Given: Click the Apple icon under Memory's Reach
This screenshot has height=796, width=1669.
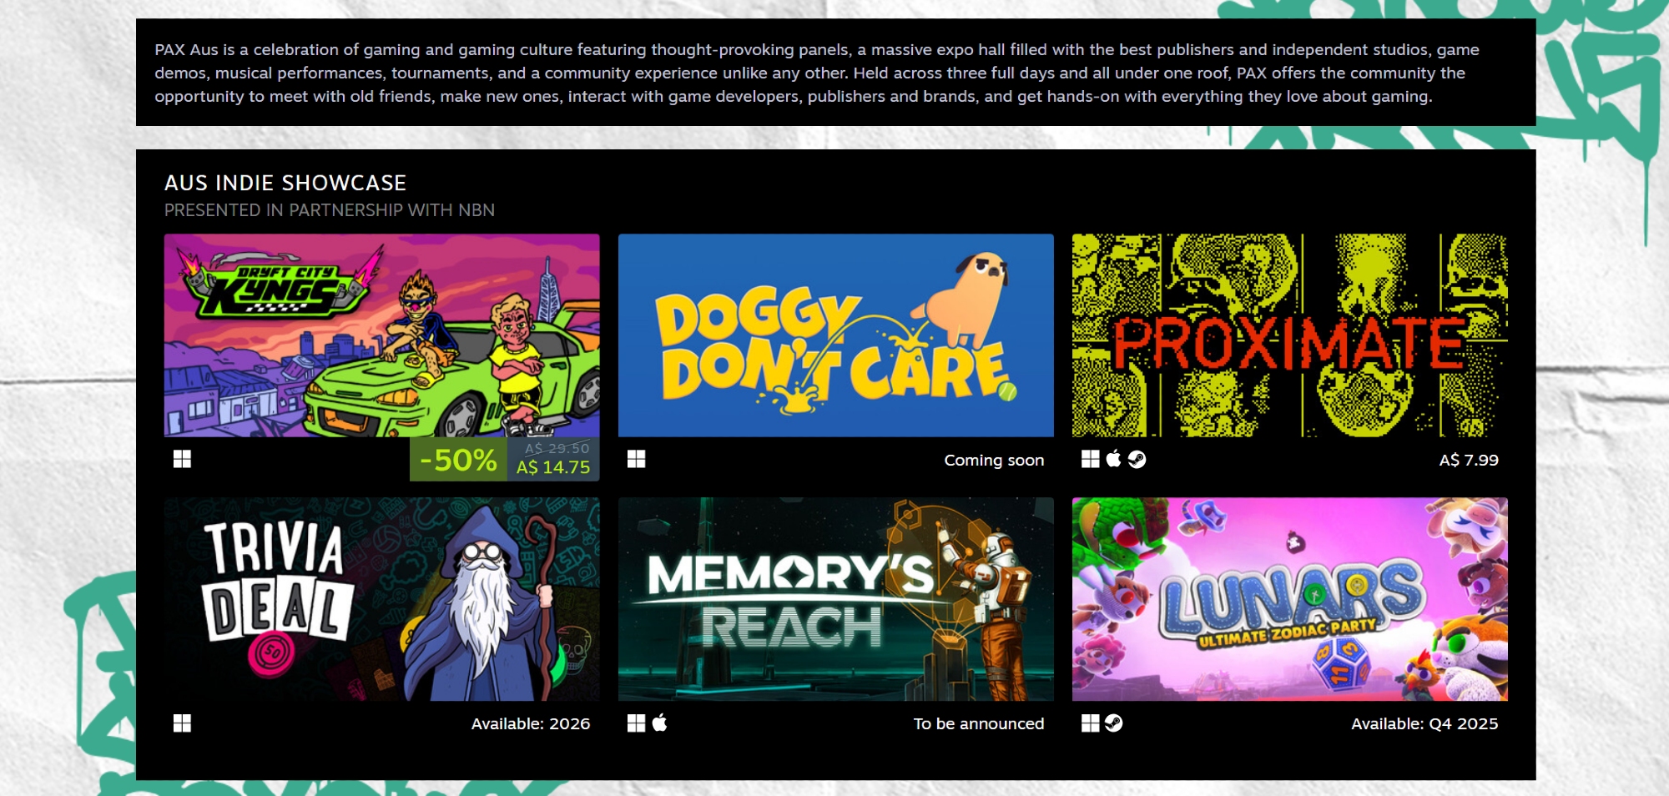Looking at the screenshot, I should (659, 723).
